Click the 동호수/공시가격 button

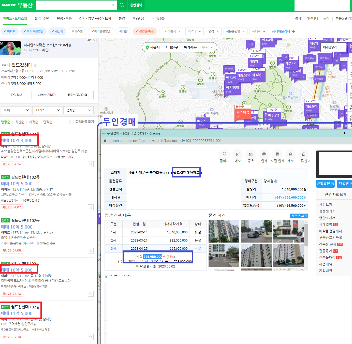[78, 95]
